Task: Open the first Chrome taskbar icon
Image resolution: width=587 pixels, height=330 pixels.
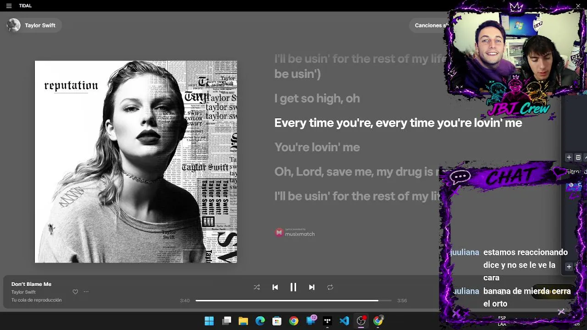Action: pyautogui.click(x=293, y=321)
